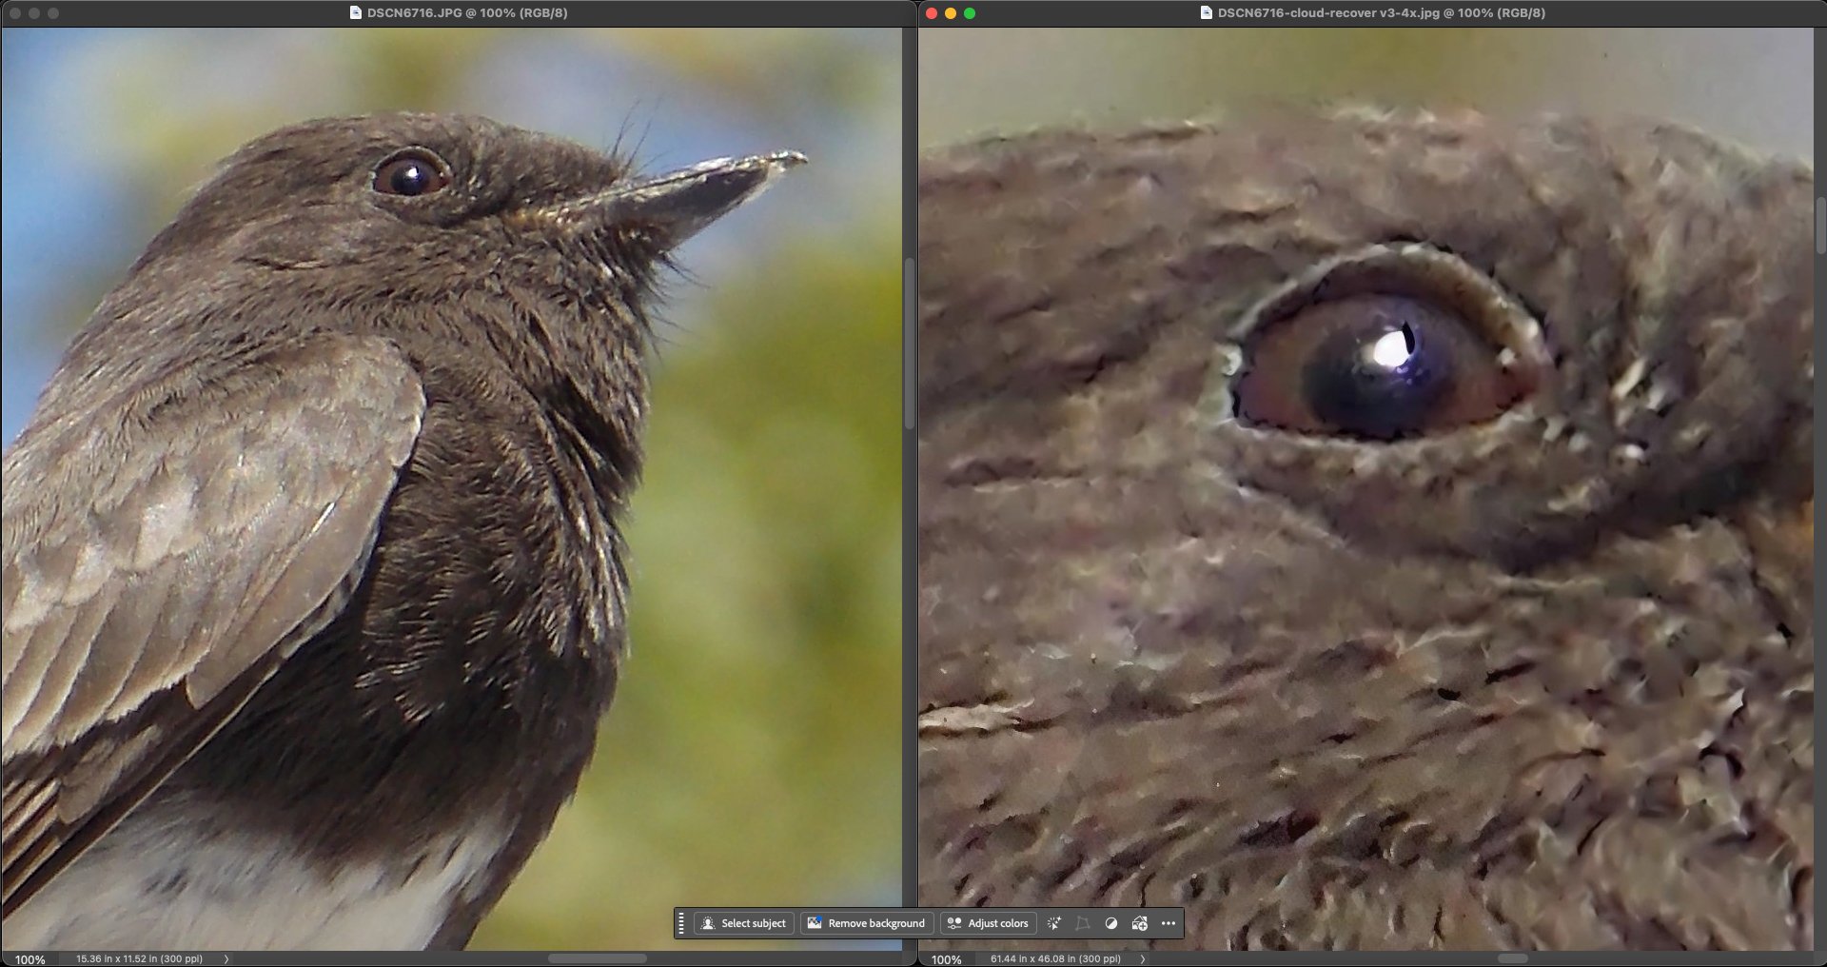Click the right window's 100% zoom field
Image resolution: width=1827 pixels, height=967 pixels.
[947, 959]
